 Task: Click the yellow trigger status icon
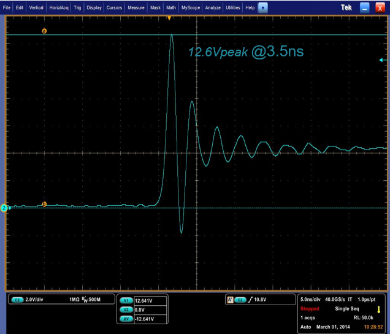tap(379, 309)
